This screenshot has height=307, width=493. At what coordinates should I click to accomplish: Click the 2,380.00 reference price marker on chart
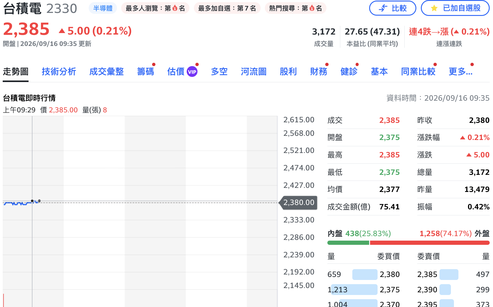point(299,202)
